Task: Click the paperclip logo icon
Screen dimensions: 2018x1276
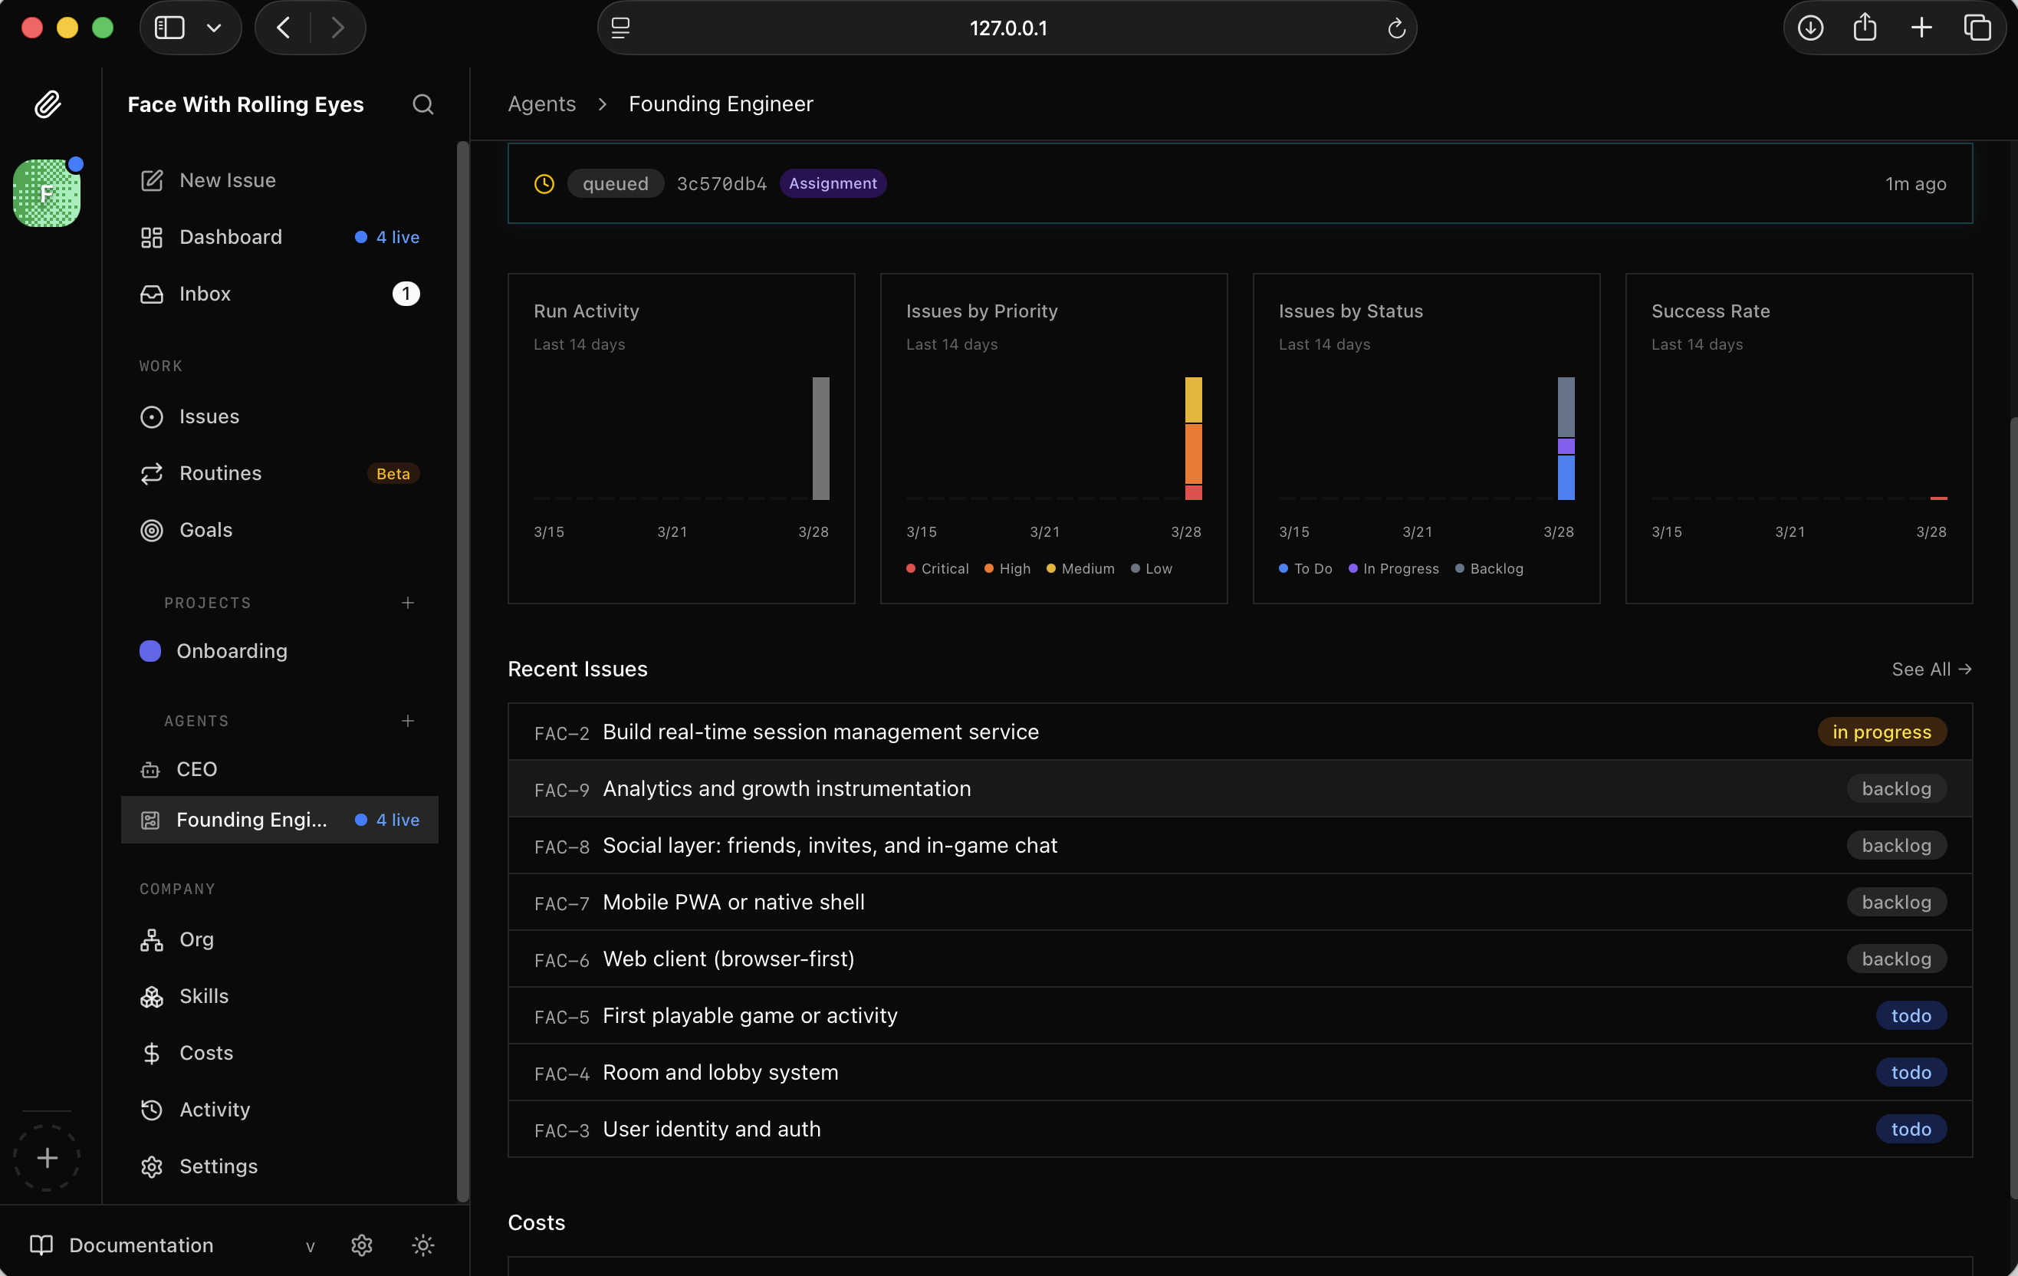Action: point(48,104)
